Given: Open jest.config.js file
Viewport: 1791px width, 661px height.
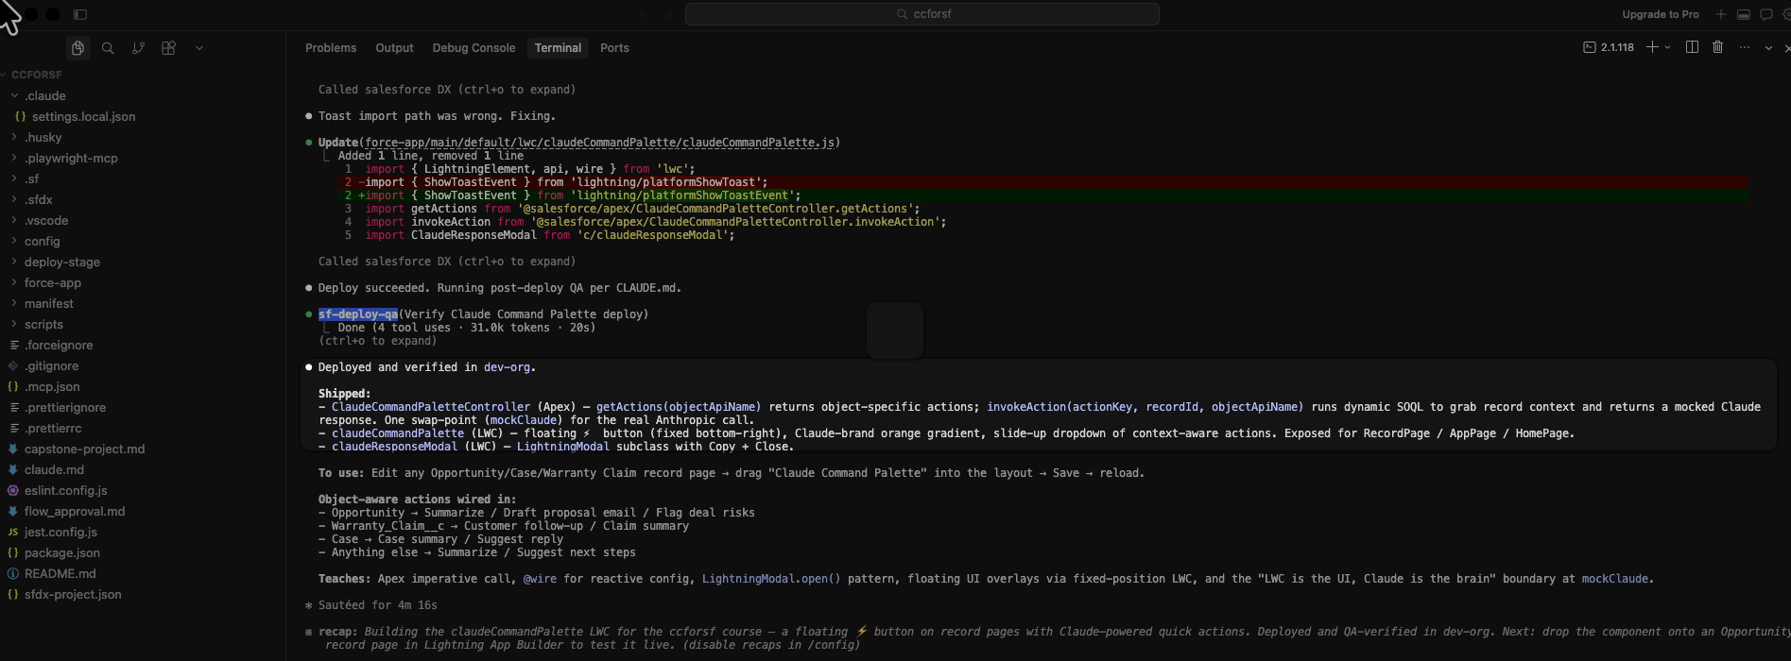Looking at the screenshot, I should tap(60, 533).
